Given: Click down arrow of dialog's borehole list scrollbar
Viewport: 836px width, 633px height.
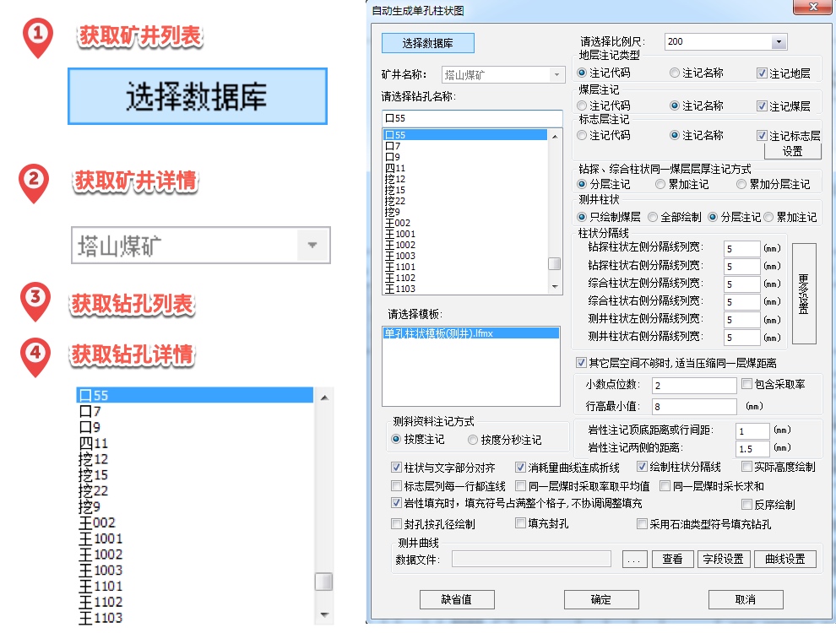Looking at the screenshot, I should point(555,287).
